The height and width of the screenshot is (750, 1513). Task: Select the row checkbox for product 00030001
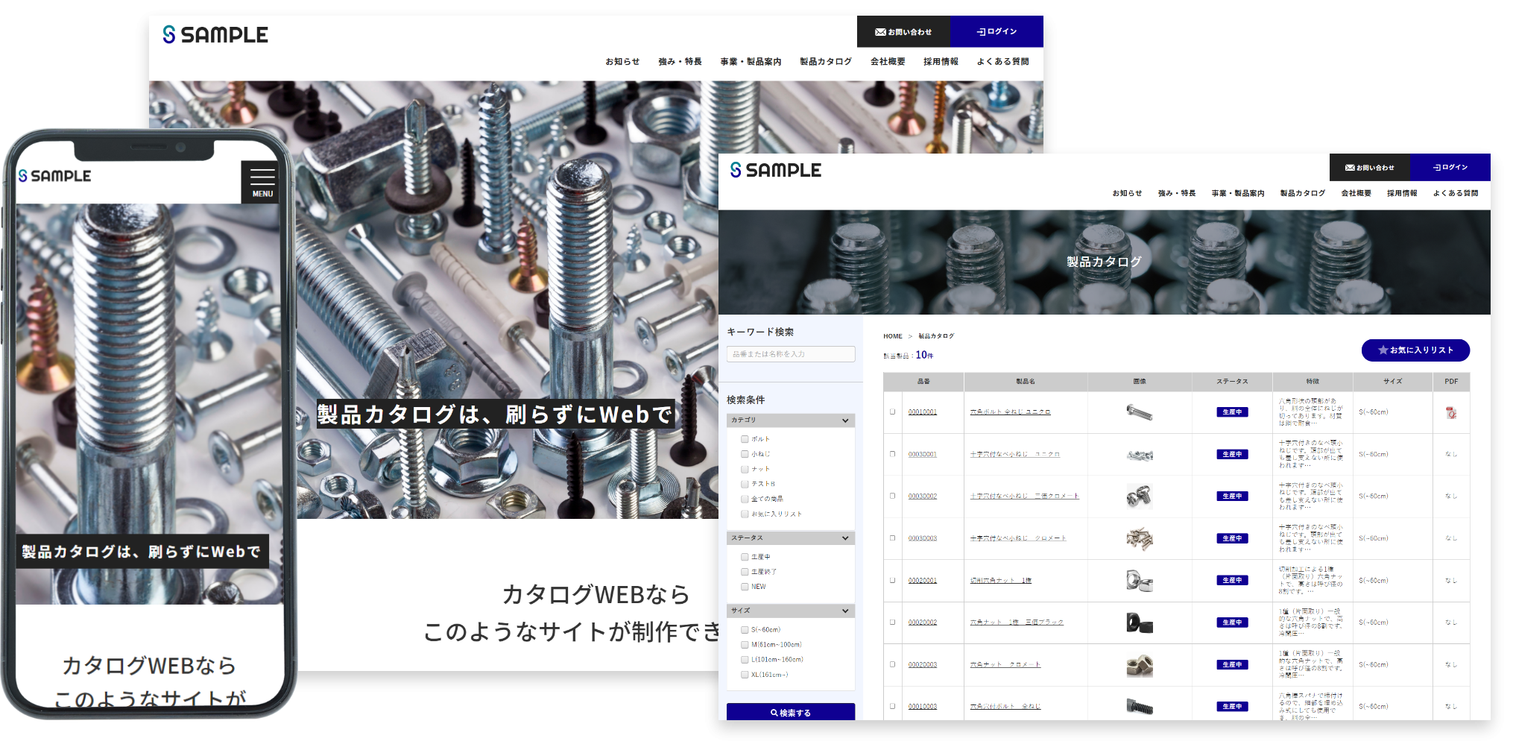[x=892, y=454]
